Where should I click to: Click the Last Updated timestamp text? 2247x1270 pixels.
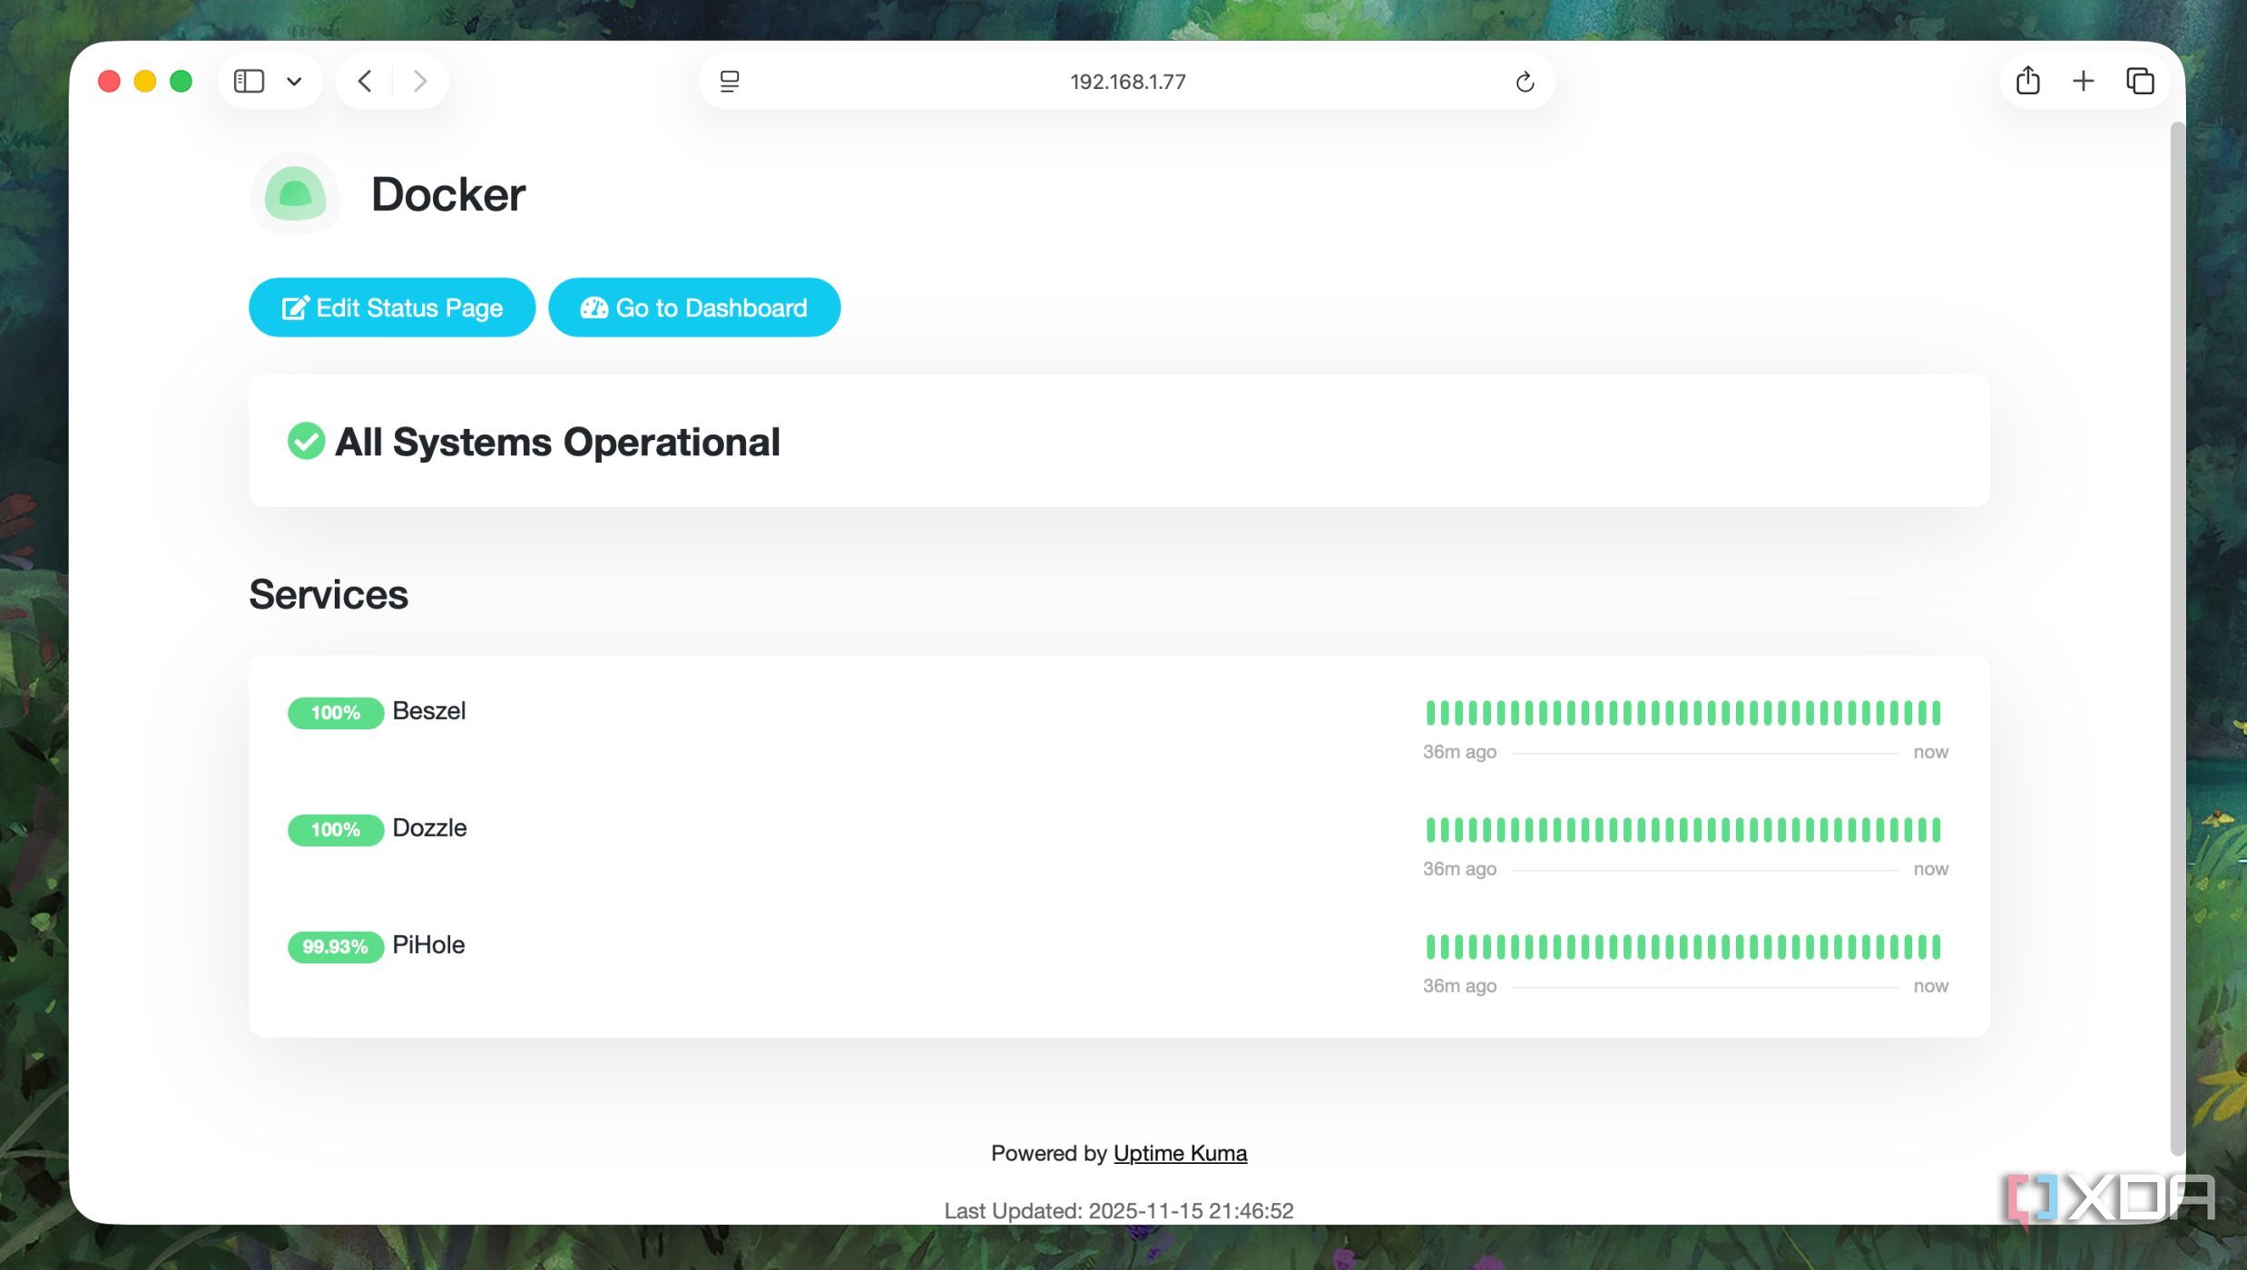pyautogui.click(x=1119, y=1210)
